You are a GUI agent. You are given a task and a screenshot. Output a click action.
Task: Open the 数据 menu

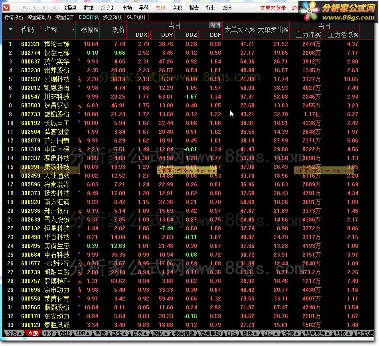click(89, 8)
